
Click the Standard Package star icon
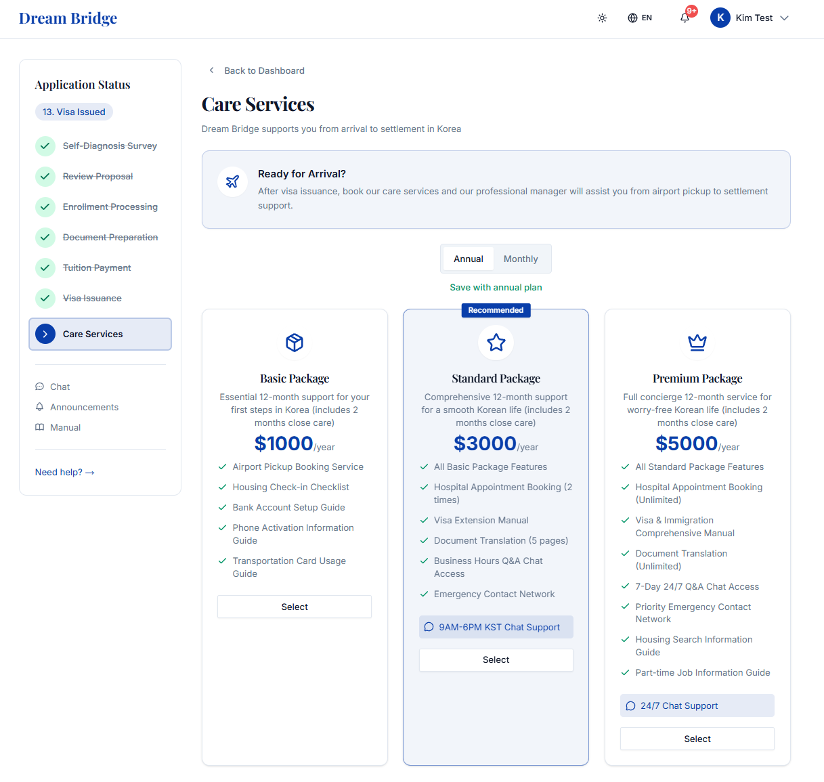[496, 343]
